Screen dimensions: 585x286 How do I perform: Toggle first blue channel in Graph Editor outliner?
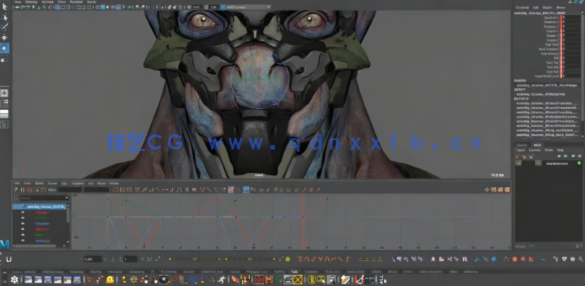(x=42, y=223)
